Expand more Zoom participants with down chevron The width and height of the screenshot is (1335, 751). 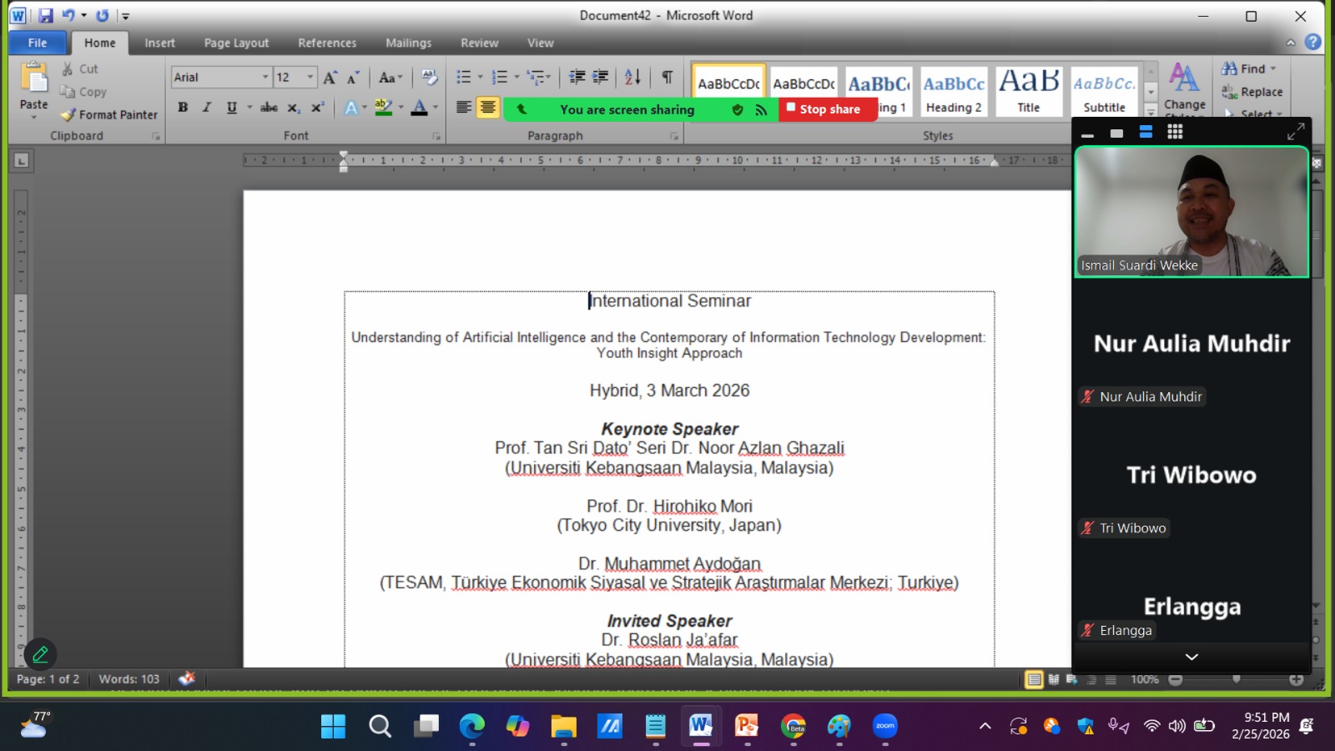[x=1191, y=657]
